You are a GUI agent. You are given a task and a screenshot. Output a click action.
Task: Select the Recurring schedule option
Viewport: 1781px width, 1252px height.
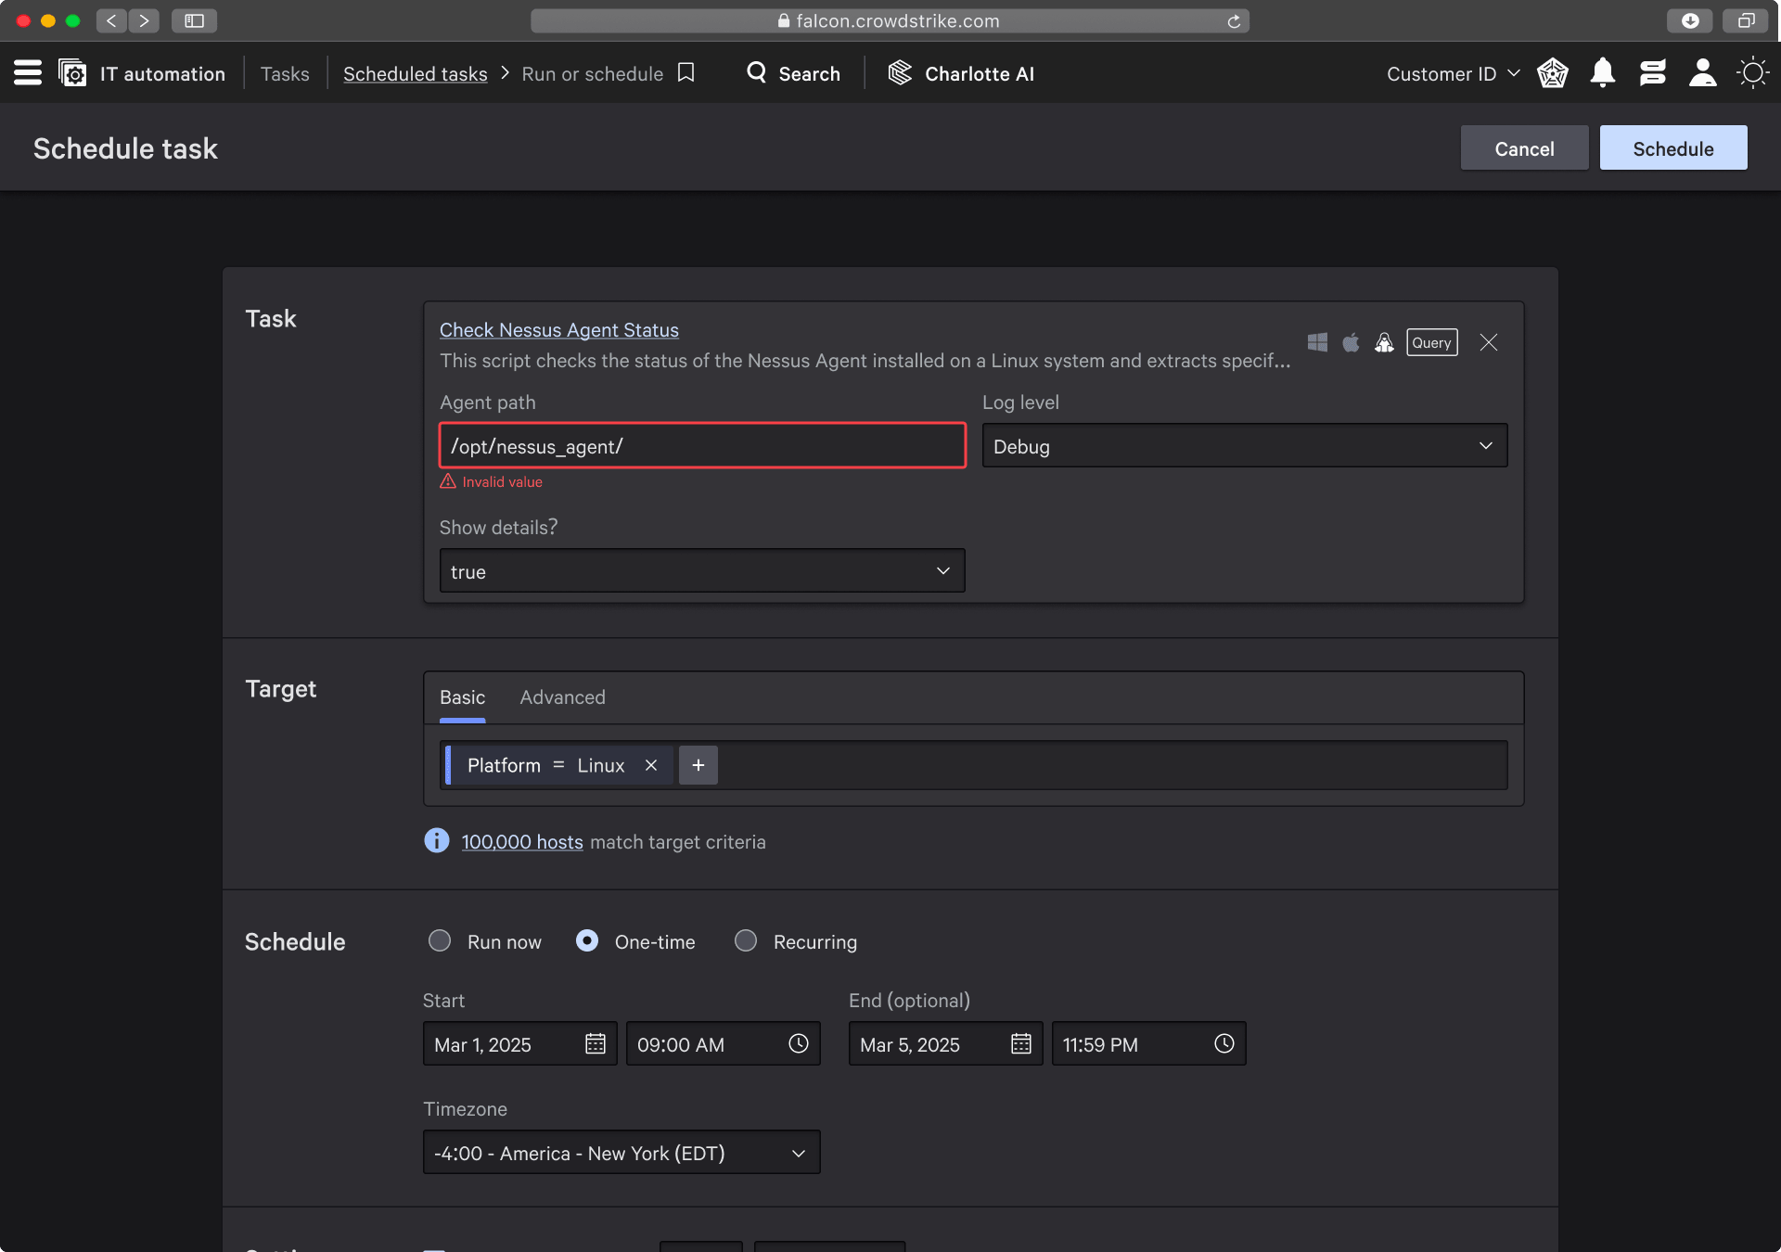746,941
